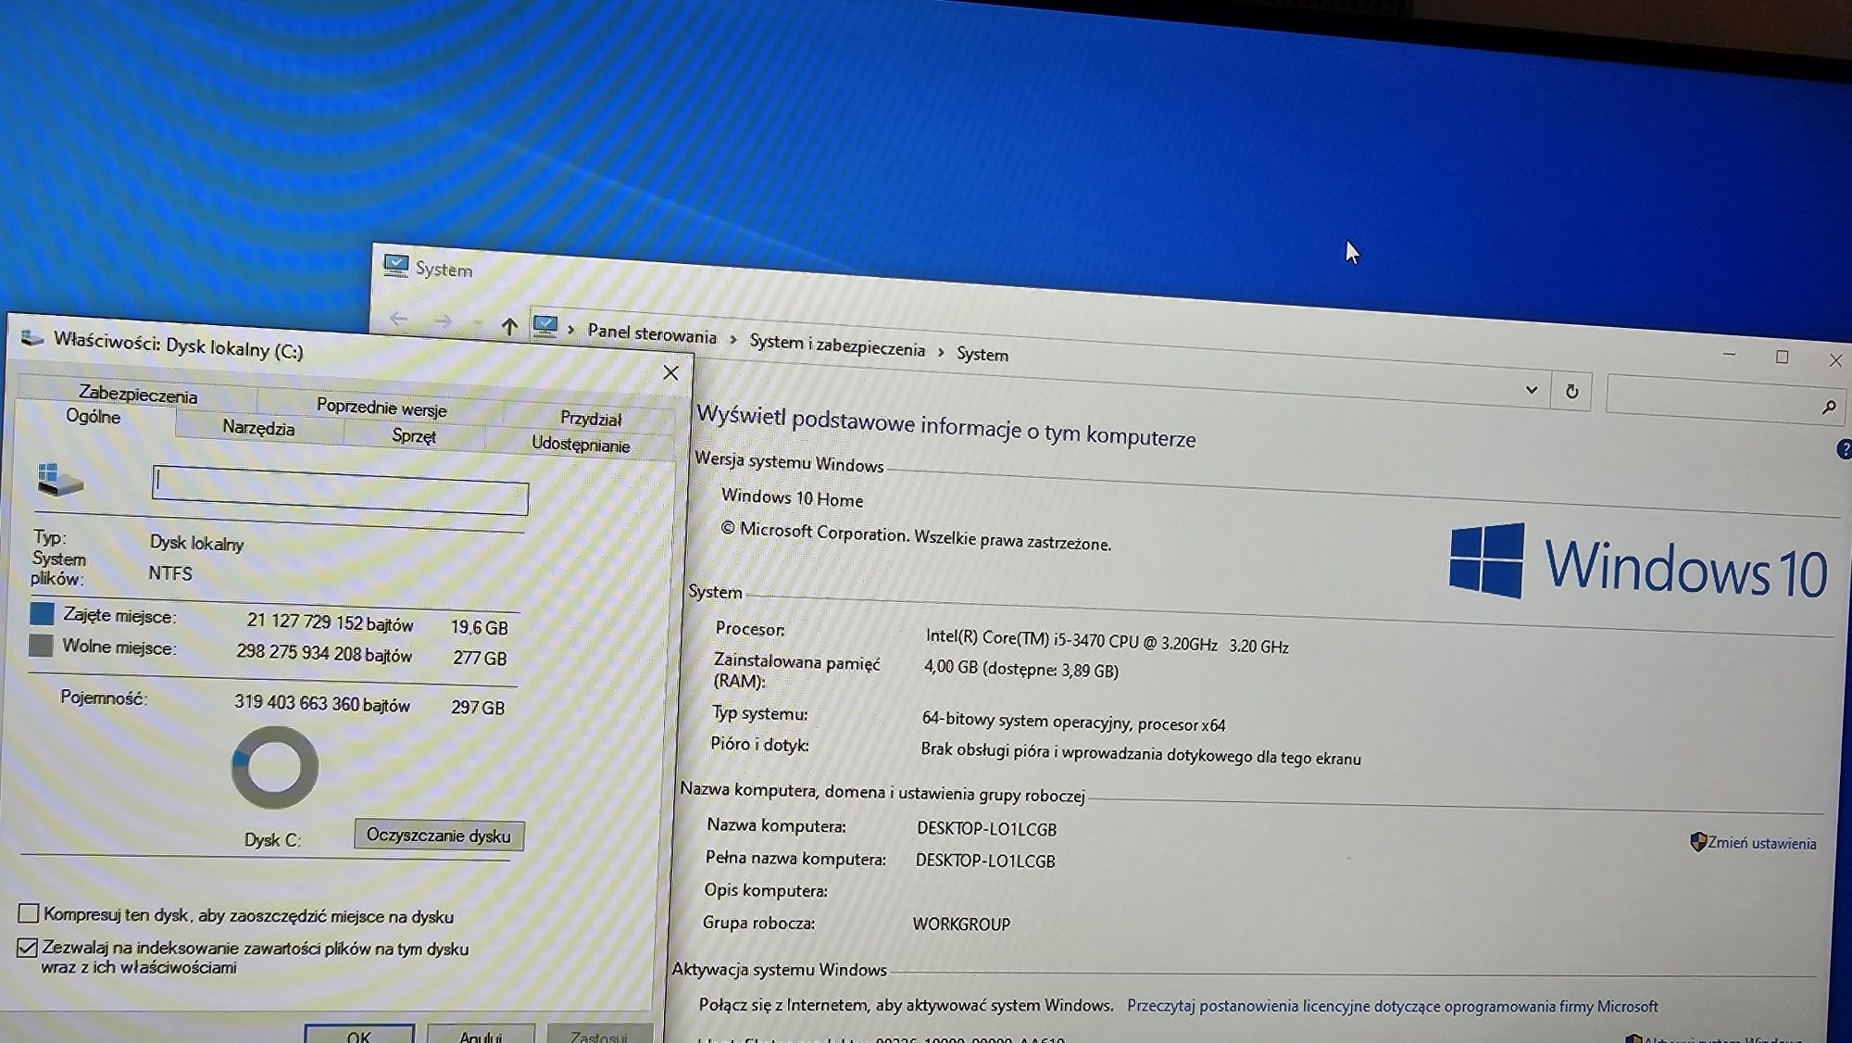Click the blue Zajęte miejsce color square
This screenshot has width=1852, height=1043.
coord(42,613)
